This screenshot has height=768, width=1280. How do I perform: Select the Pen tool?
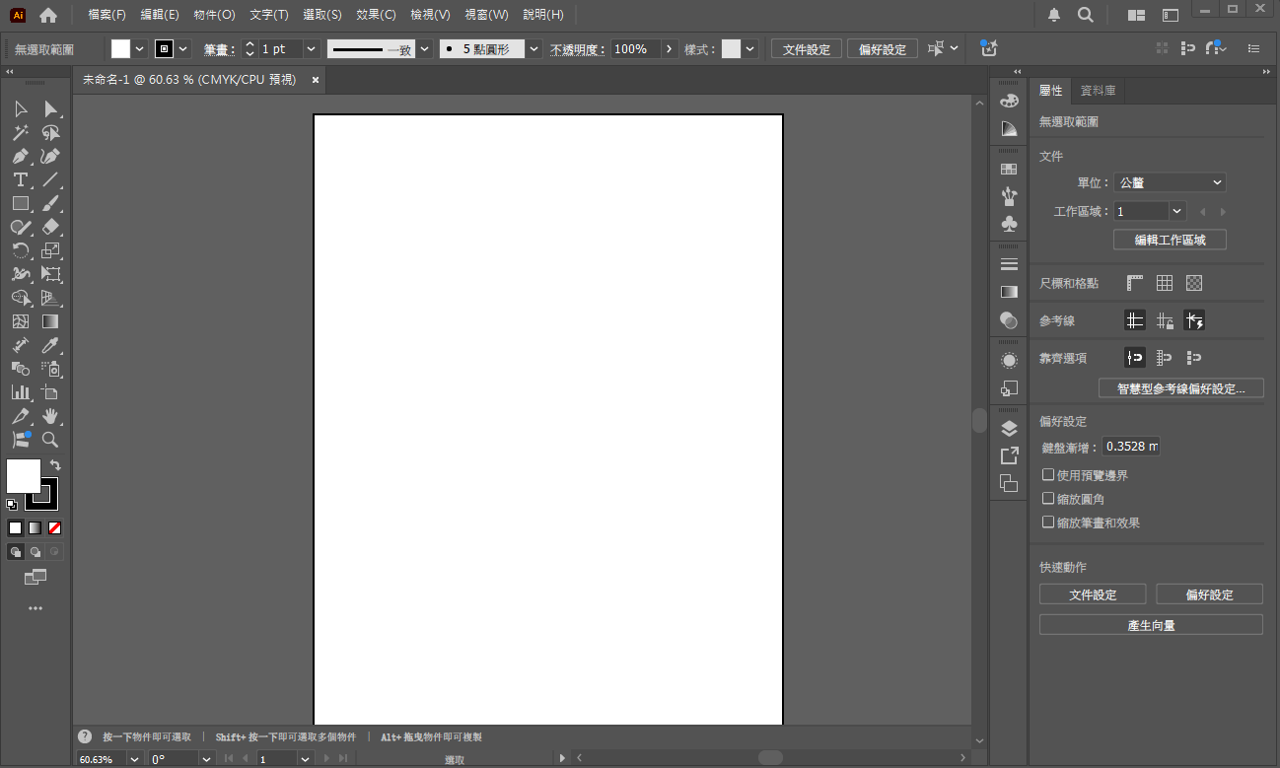point(20,156)
